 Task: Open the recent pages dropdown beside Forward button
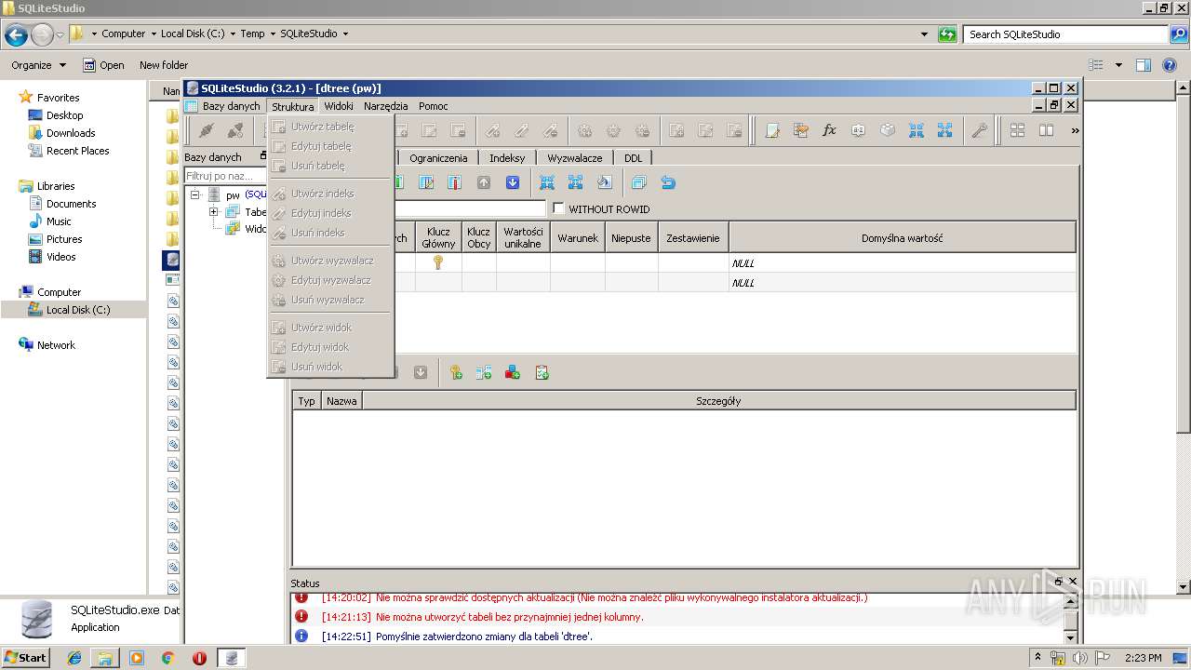coord(60,35)
